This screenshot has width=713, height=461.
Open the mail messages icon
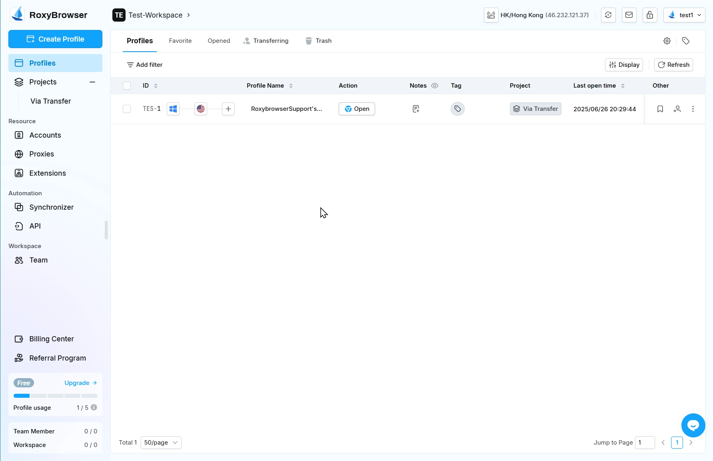(629, 15)
